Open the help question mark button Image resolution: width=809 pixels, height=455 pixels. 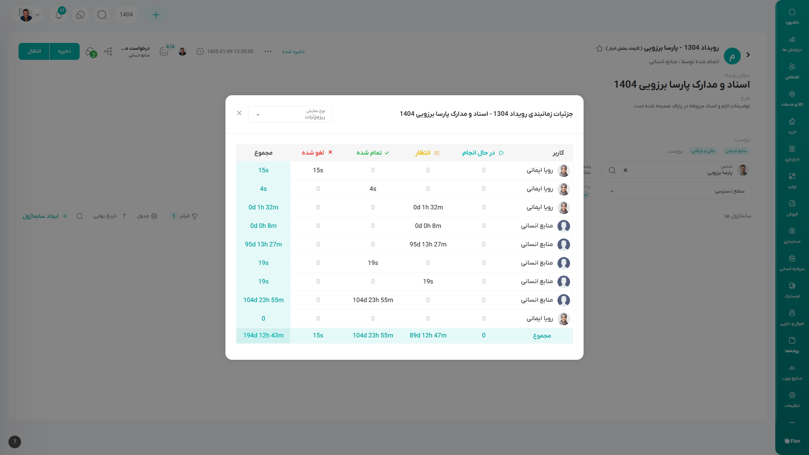pos(15,442)
